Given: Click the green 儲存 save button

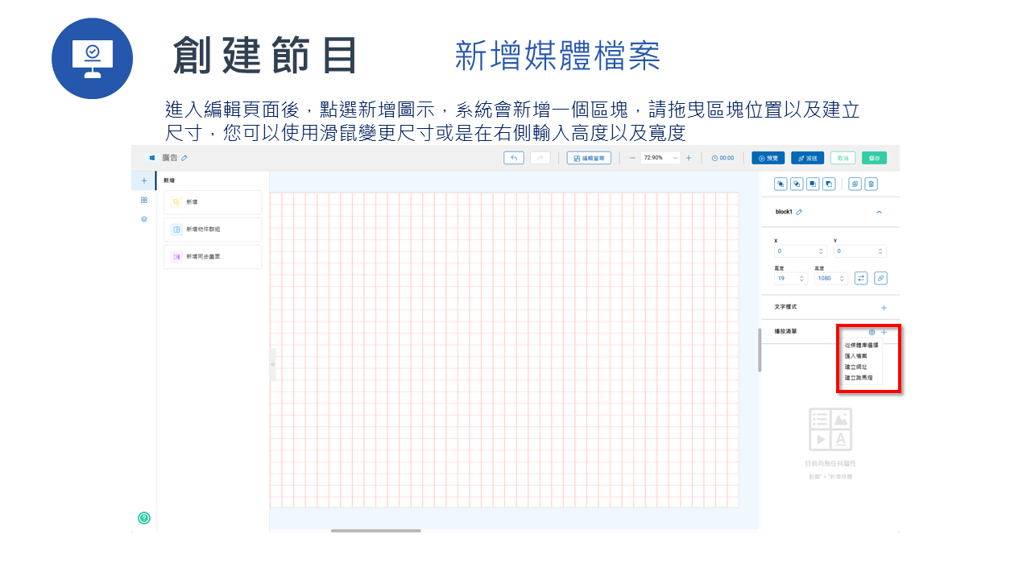Looking at the screenshot, I should [873, 158].
